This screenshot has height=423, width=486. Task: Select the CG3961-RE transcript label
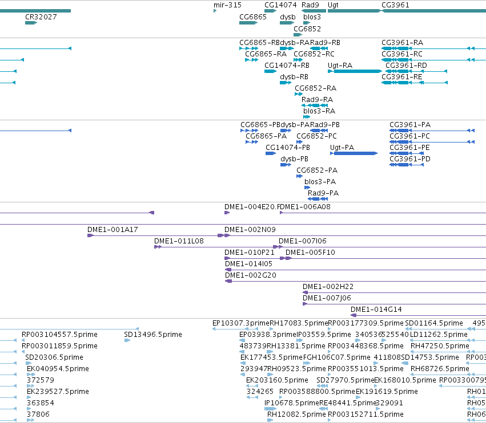[x=401, y=77]
